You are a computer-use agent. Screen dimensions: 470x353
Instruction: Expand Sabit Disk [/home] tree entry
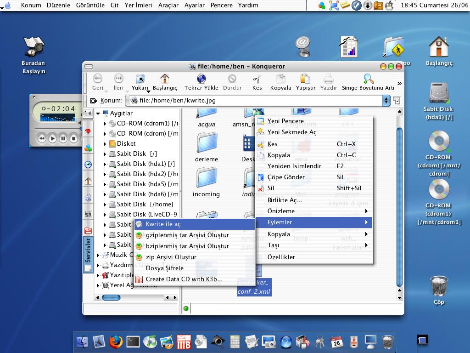(105, 205)
